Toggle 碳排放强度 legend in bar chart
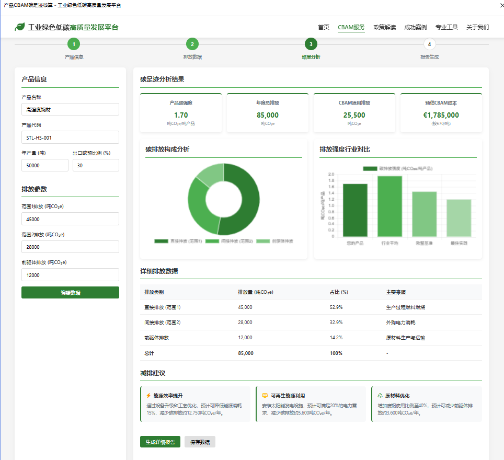The width and height of the screenshot is (504, 460). point(398,168)
